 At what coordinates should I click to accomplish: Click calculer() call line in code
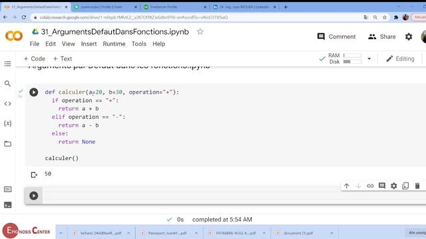(62, 158)
